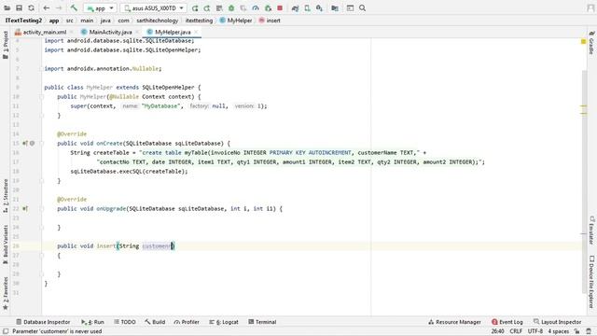This screenshot has width=597, height=336.
Task: Click the Run with Coverage icon
Action: [x=243, y=8]
